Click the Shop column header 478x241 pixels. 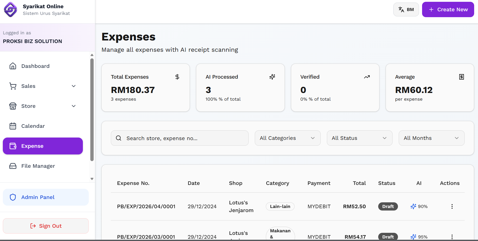point(236,183)
